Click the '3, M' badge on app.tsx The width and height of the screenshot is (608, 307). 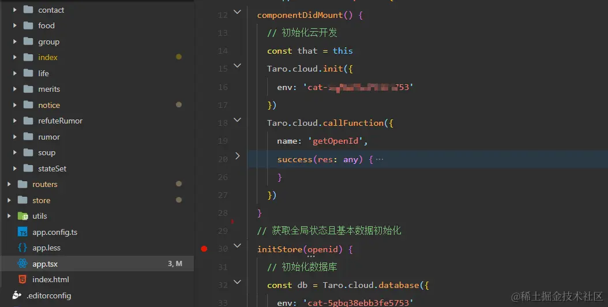point(175,264)
